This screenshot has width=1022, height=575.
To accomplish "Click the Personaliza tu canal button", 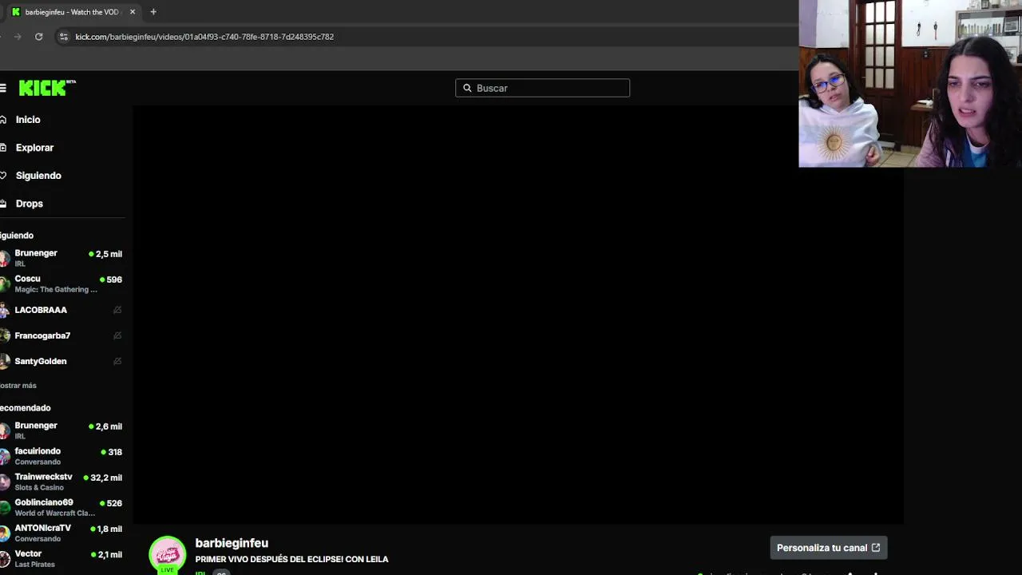I will (829, 548).
